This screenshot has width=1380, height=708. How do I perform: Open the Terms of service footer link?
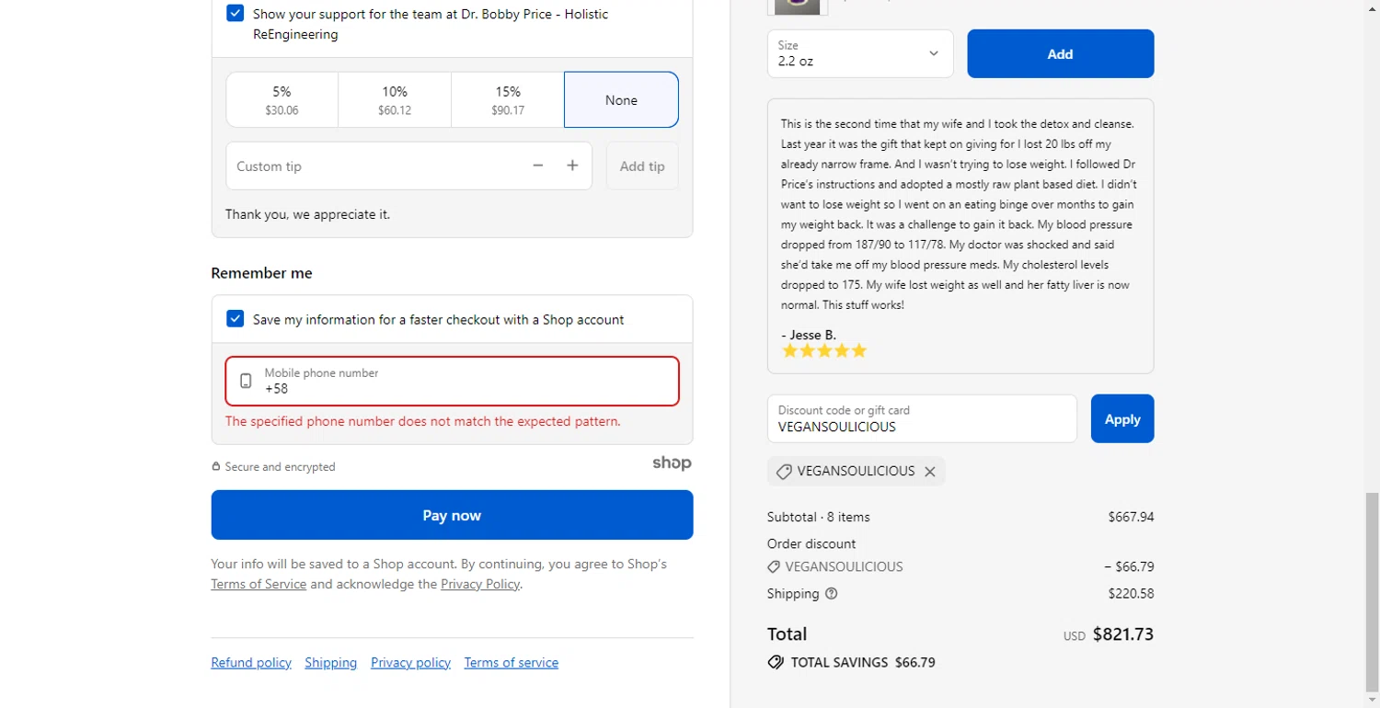pos(512,662)
